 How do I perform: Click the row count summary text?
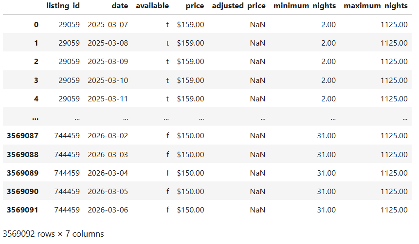53,234
